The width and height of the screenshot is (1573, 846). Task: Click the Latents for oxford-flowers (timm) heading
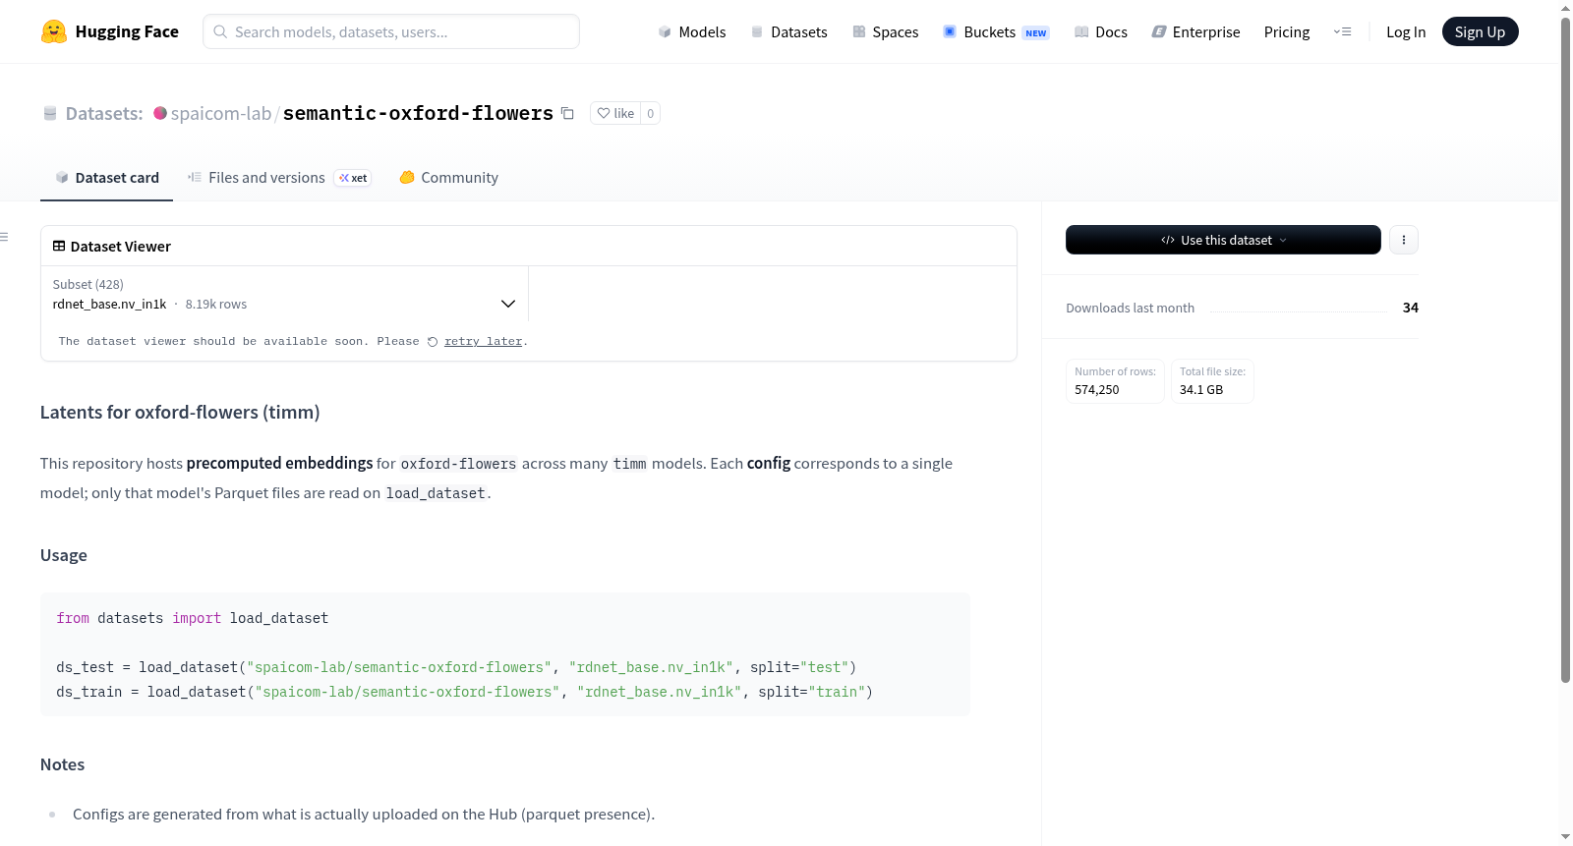coord(180,413)
